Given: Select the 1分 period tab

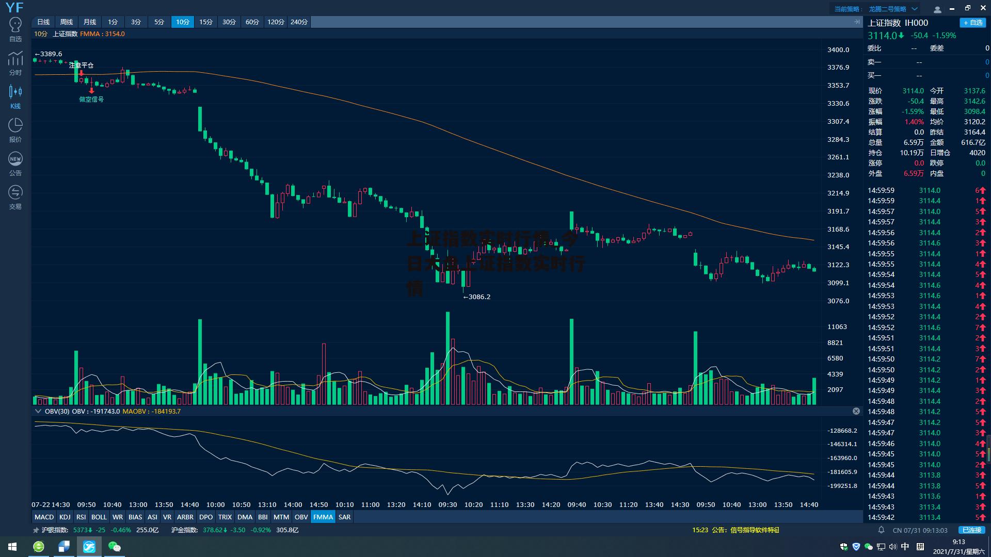Looking at the screenshot, I should point(113,22).
